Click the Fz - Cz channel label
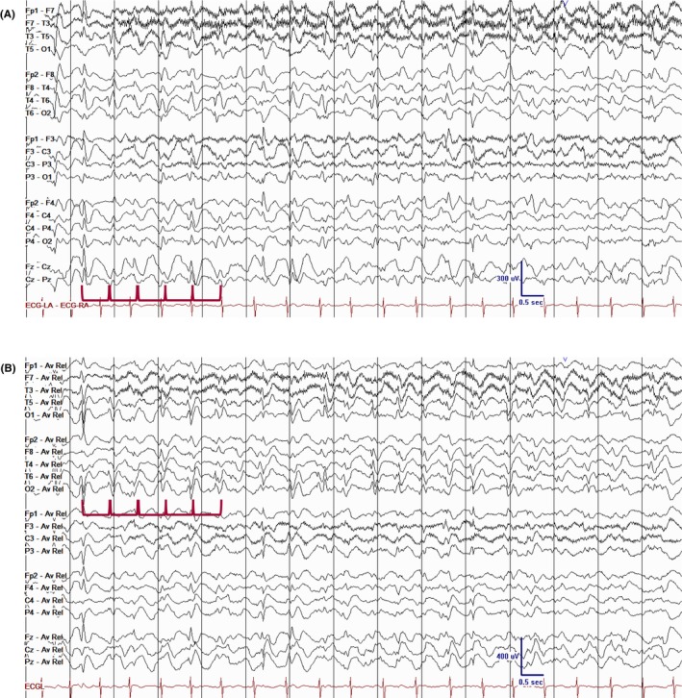 tap(38, 266)
